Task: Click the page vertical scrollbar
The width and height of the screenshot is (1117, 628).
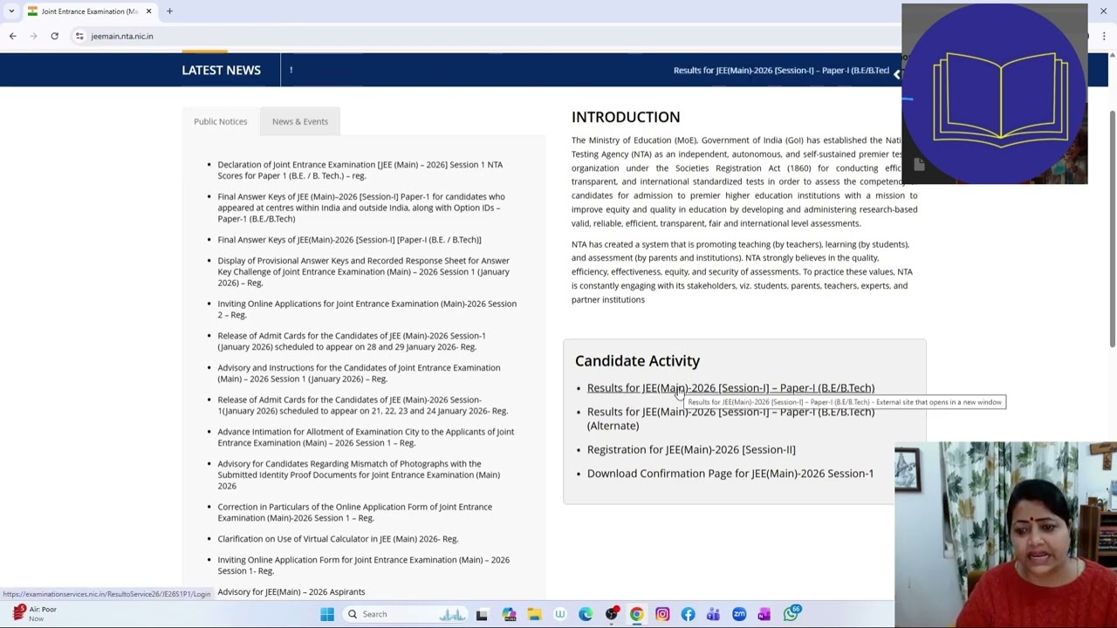Action: click(1112, 227)
